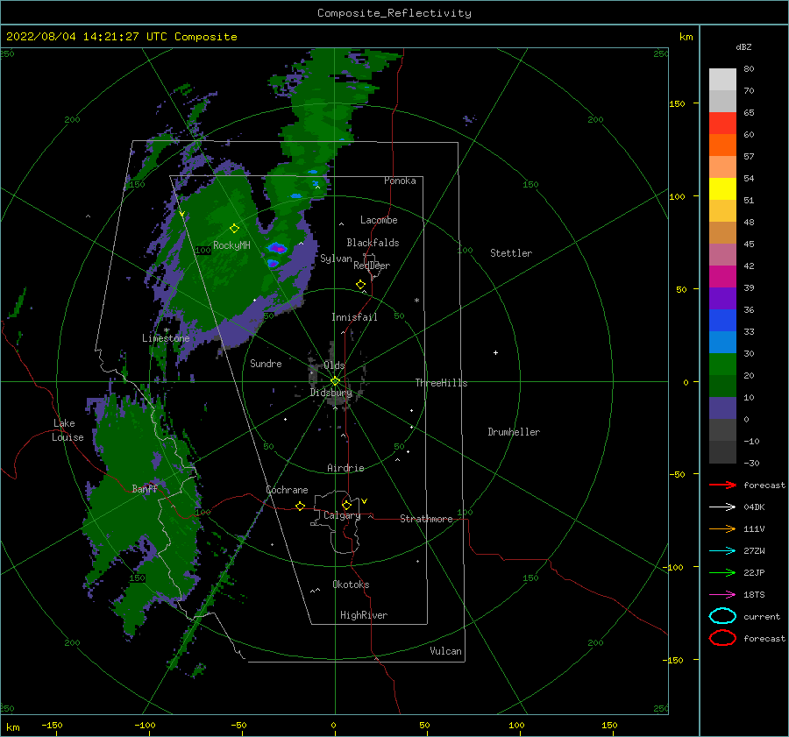
Task: Pick the bright green 30–20 dBZ swatch
Action: pos(722,365)
